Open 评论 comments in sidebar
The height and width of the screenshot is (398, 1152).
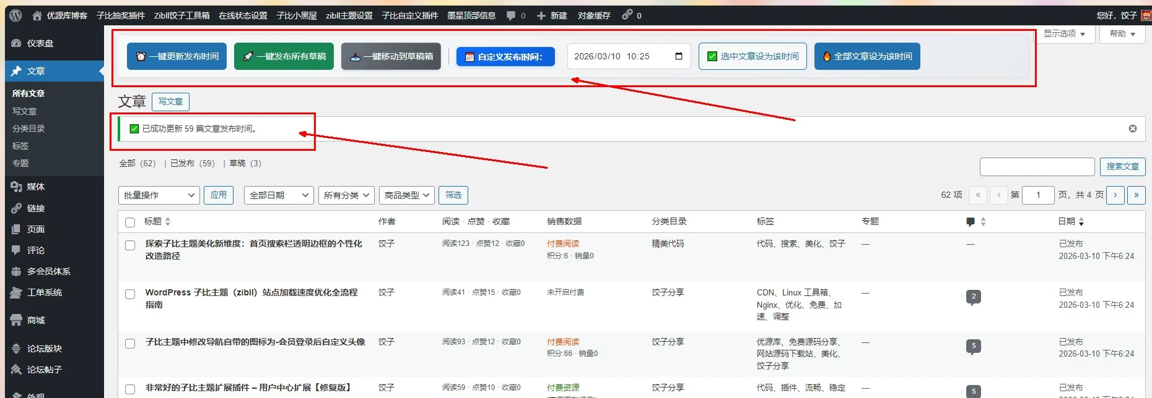pyautogui.click(x=35, y=250)
